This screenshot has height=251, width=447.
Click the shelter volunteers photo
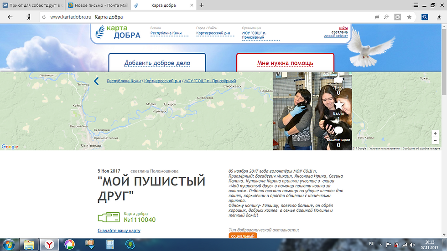(312, 111)
